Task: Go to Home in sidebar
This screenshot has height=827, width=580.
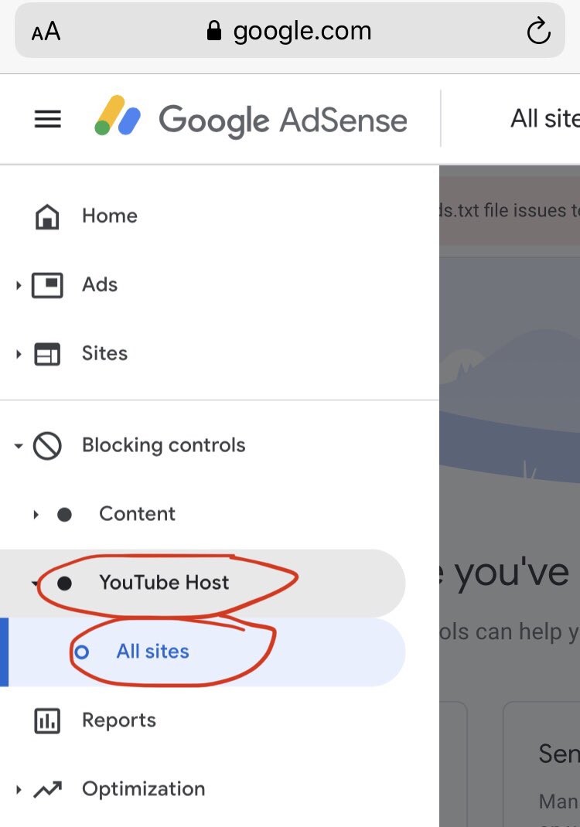Action: coord(110,216)
